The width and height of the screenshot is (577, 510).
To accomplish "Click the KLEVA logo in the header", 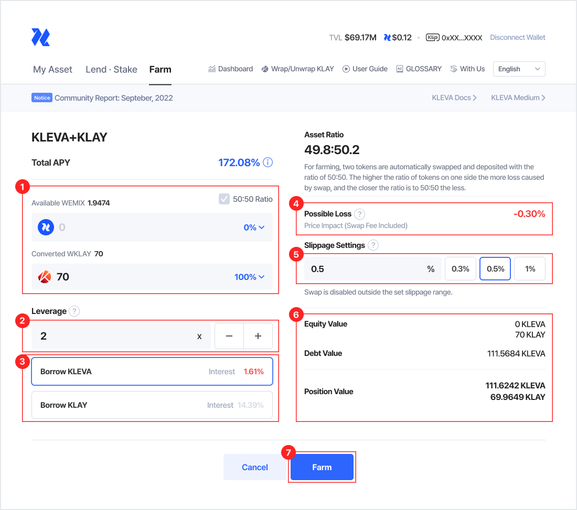I will coord(40,37).
